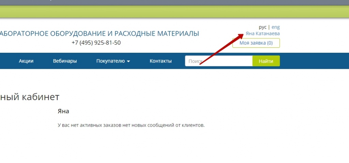This screenshot has width=349, height=163.
Task: Open the Акции menu item
Action: (x=26, y=61)
